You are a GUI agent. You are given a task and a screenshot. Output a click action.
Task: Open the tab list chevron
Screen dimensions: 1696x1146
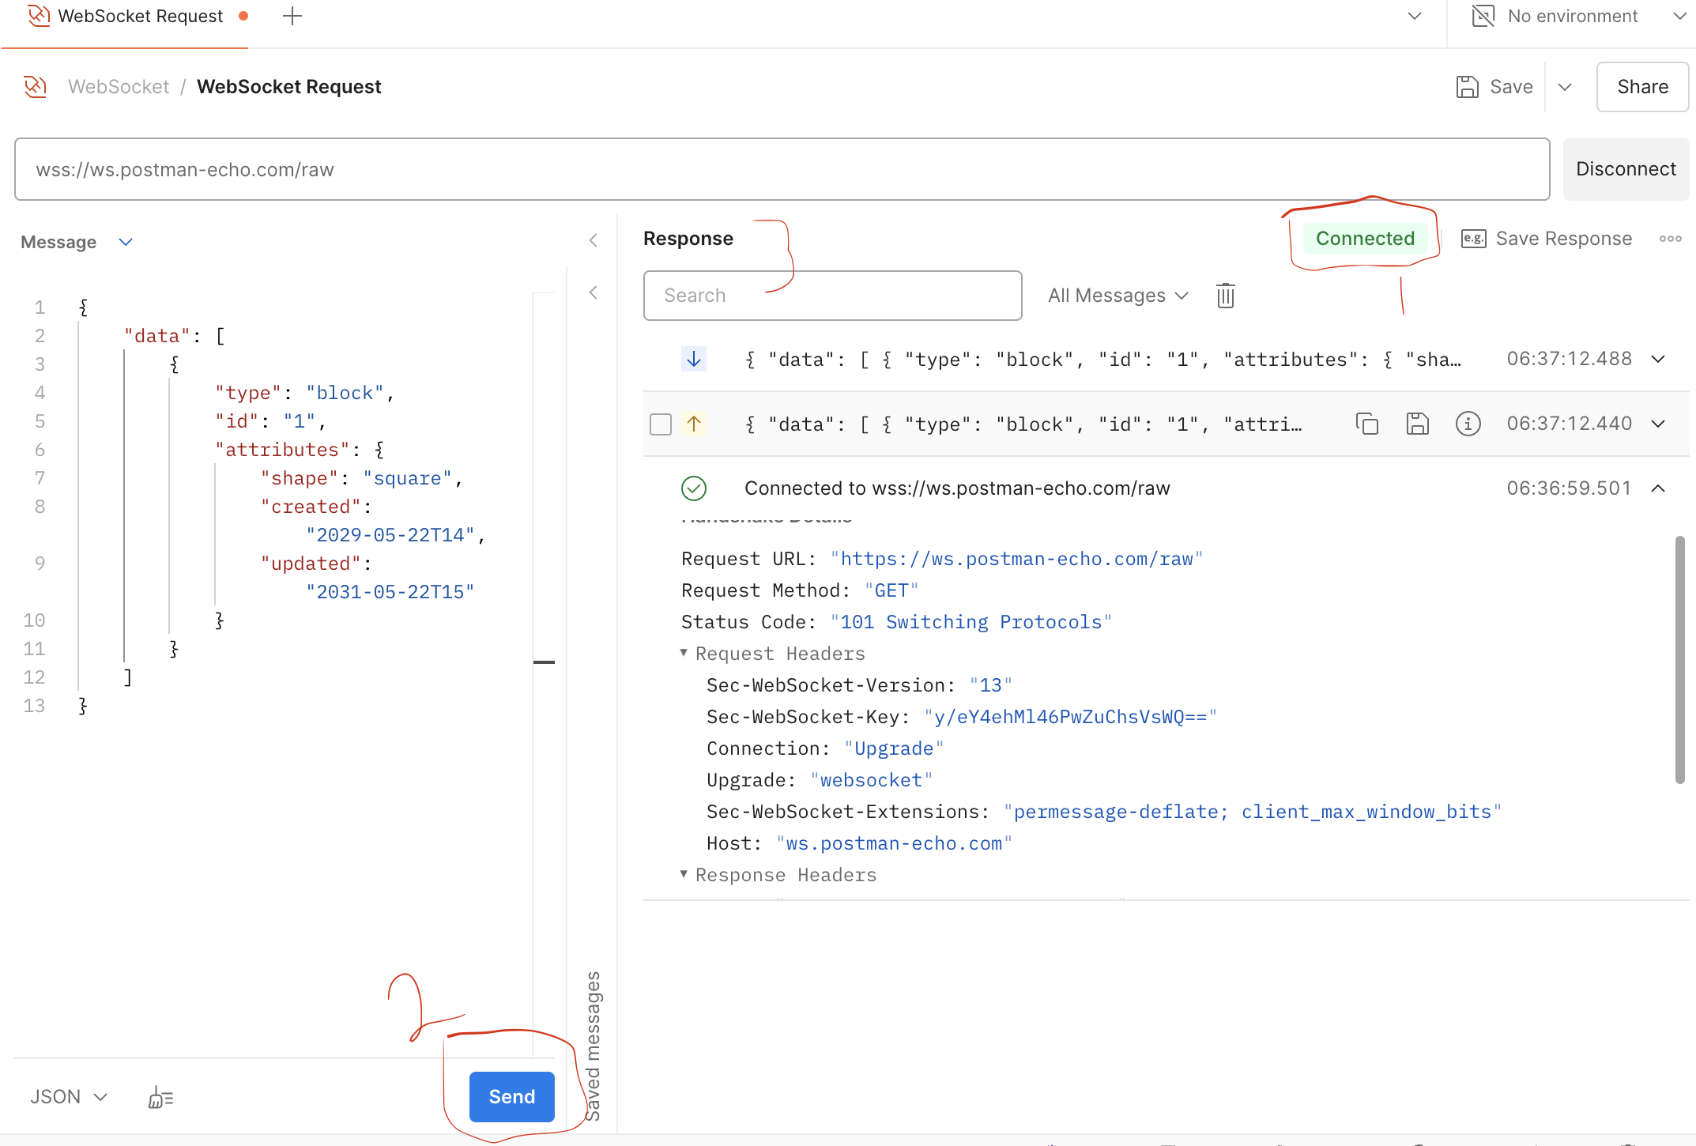click(x=1415, y=16)
